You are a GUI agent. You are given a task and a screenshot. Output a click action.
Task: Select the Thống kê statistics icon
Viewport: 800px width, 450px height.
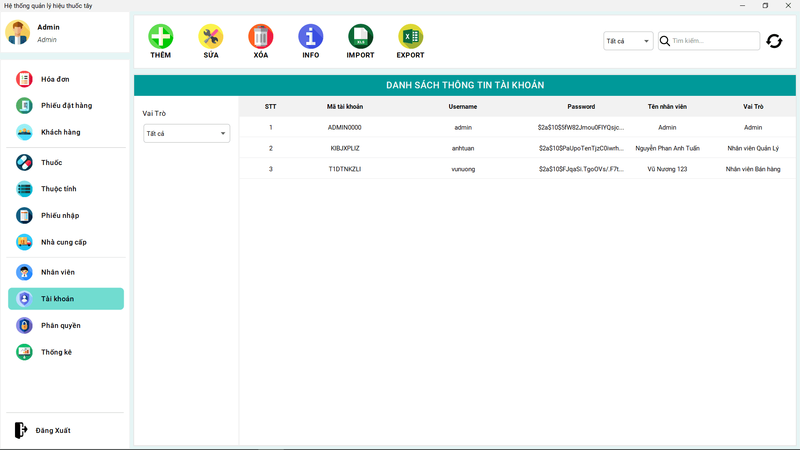[24, 352]
